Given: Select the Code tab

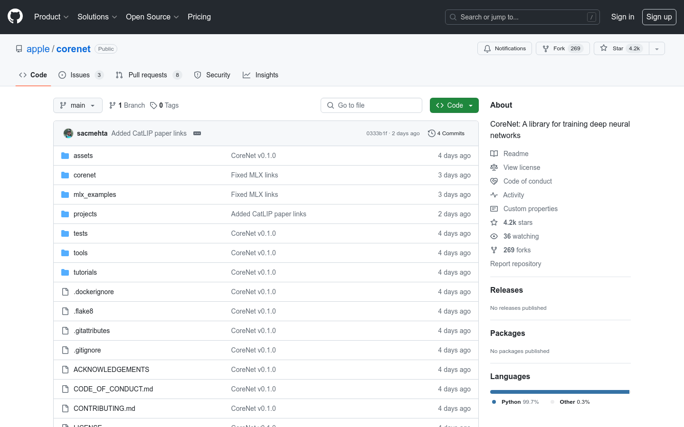Looking at the screenshot, I should (33, 75).
